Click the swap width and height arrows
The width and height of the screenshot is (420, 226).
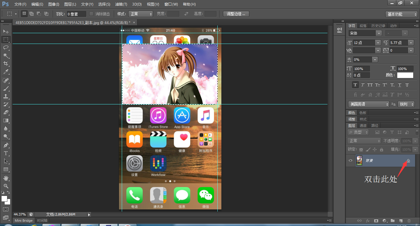pyautogui.click(x=186, y=14)
